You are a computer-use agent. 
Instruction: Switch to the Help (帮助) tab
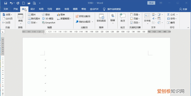pyautogui.click(x=84, y=9)
